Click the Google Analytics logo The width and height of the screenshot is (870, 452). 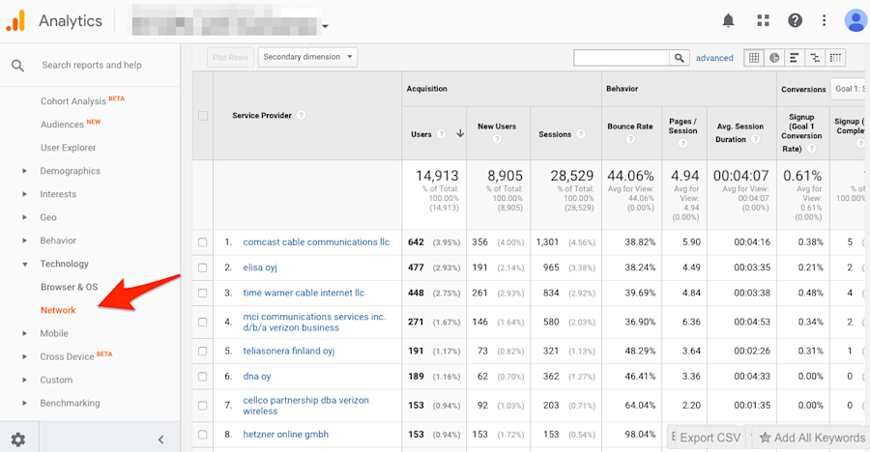pyautogui.click(x=15, y=21)
